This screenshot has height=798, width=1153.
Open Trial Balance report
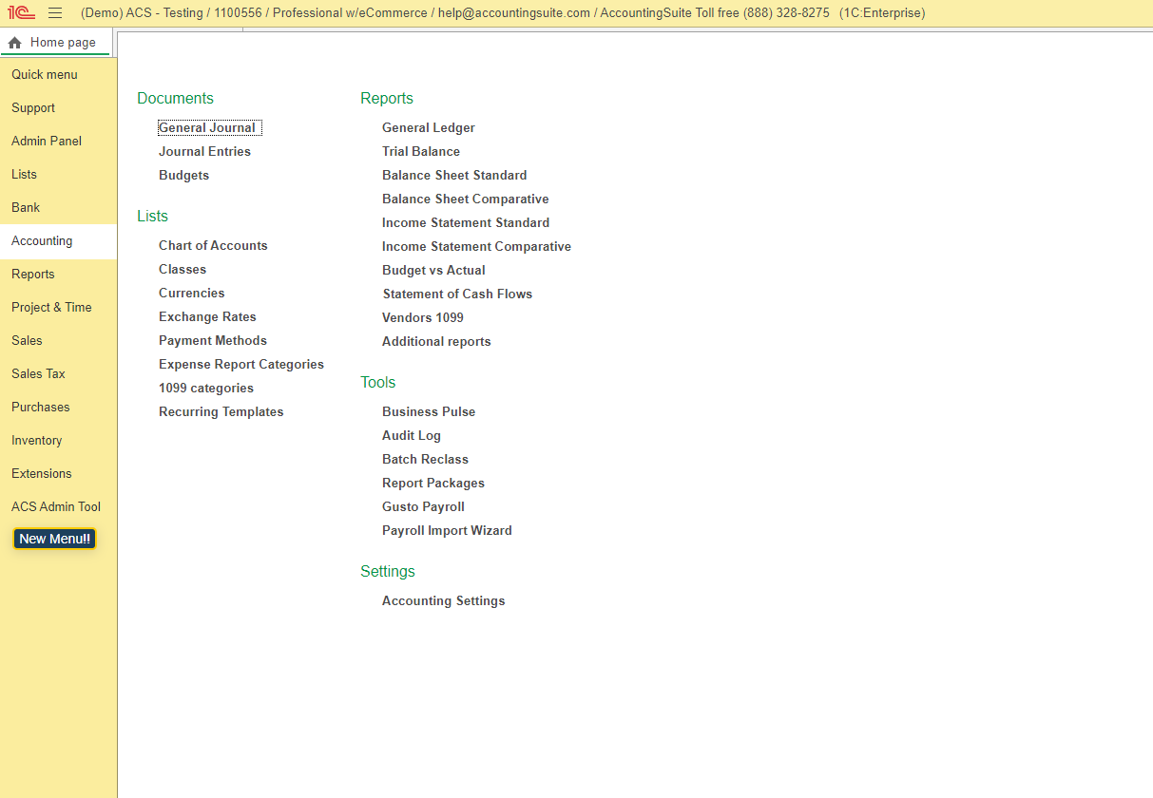pyautogui.click(x=421, y=152)
